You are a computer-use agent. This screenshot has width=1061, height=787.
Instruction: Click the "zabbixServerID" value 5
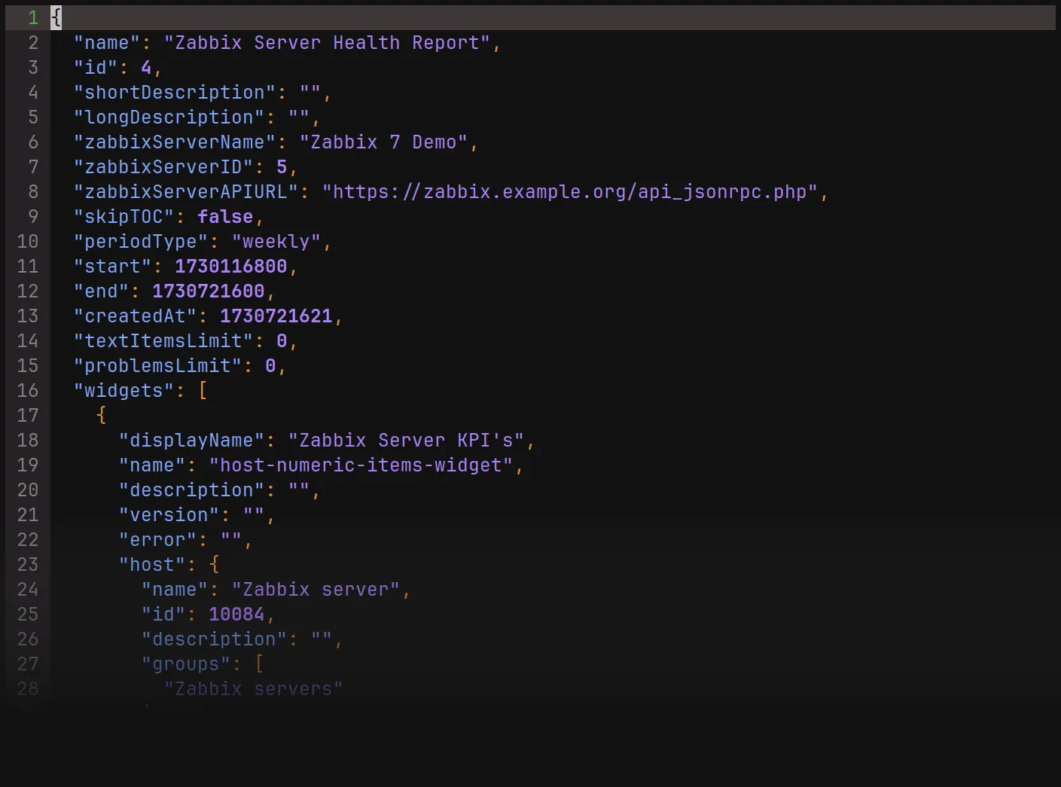coord(282,167)
